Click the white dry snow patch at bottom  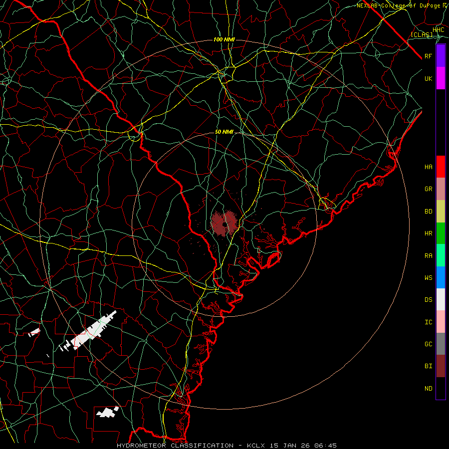pyautogui.click(x=107, y=412)
